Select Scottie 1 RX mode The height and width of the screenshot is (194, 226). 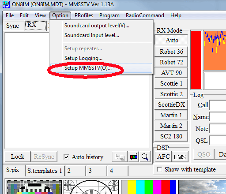click(171, 83)
